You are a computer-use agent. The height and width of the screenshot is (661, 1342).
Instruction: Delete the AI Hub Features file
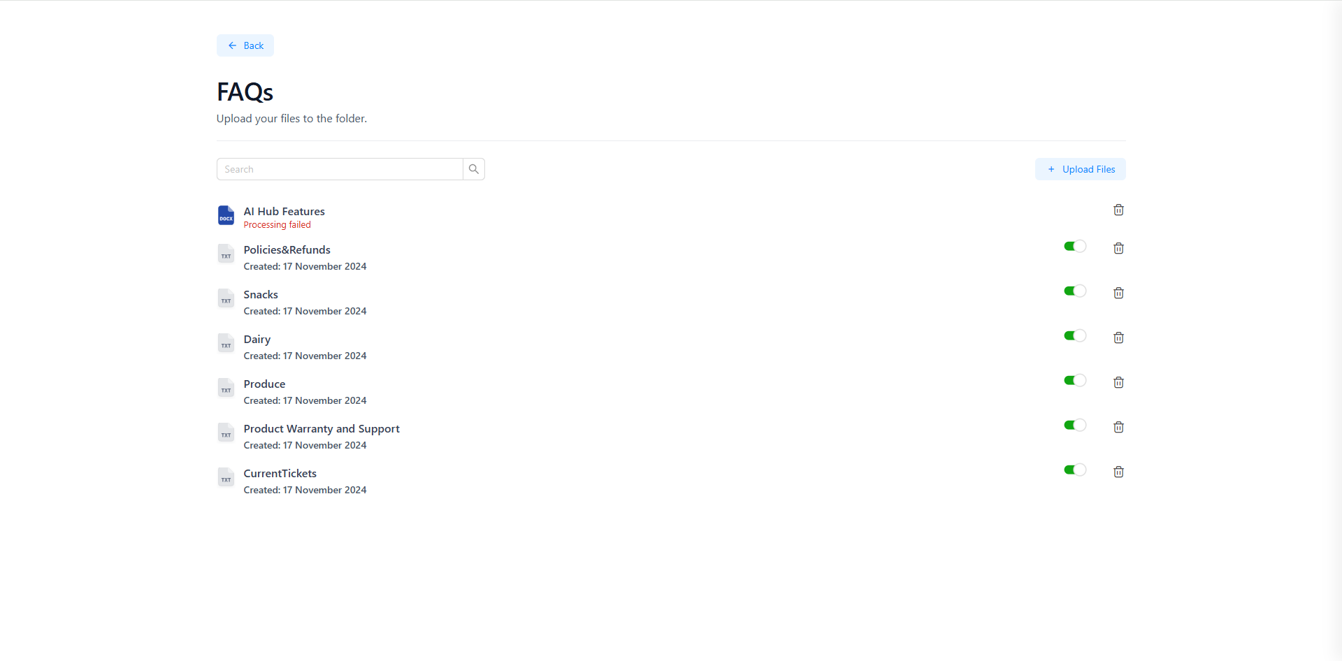[x=1118, y=210]
